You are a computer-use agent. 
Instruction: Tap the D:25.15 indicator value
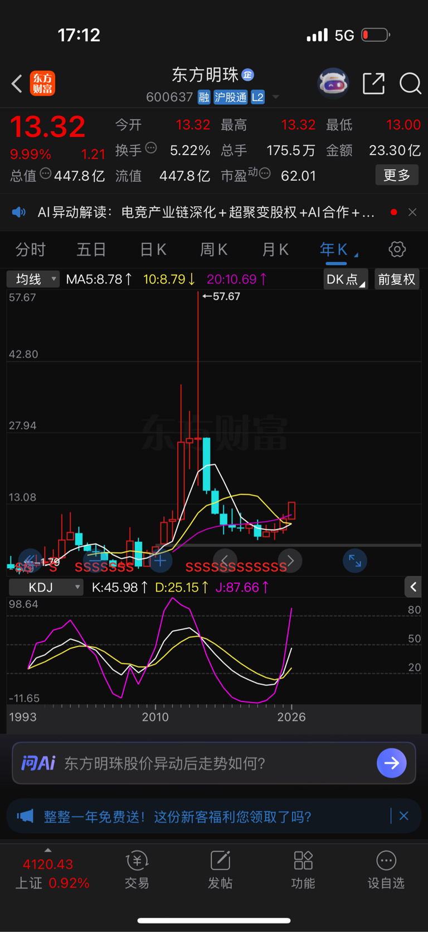(182, 587)
